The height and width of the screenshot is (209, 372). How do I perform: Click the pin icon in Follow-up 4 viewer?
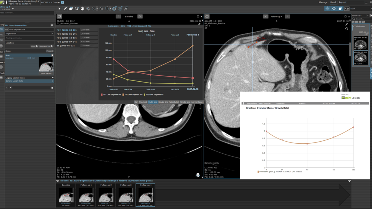coord(346,25)
